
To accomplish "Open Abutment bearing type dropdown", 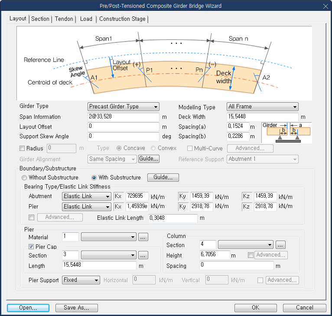I will pos(86,196).
